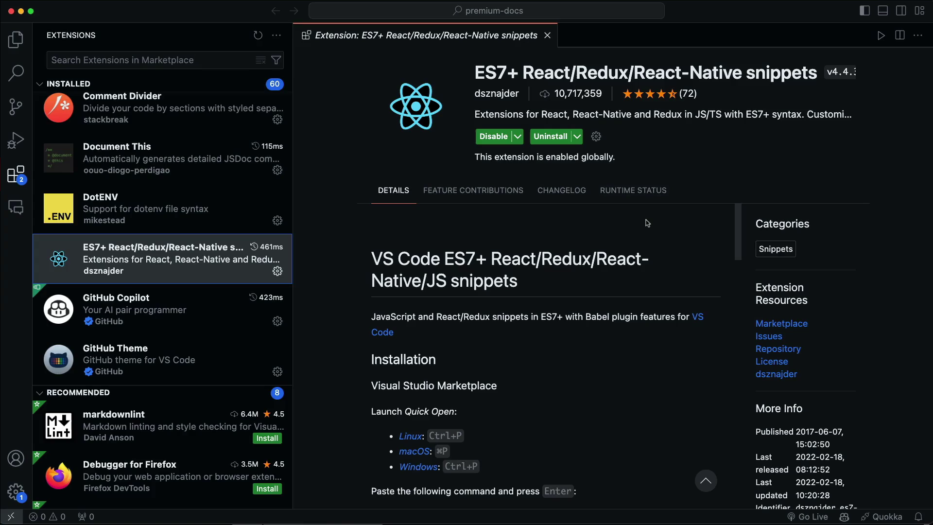Refresh the extensions list

coord(258,35)
